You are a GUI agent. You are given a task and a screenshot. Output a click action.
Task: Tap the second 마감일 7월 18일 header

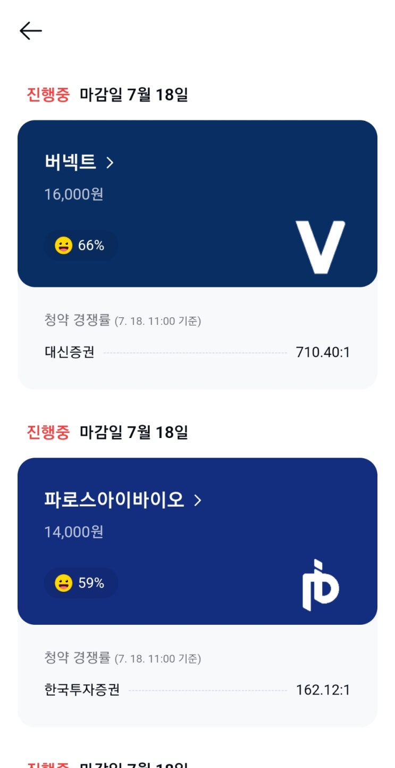[134, 433]
